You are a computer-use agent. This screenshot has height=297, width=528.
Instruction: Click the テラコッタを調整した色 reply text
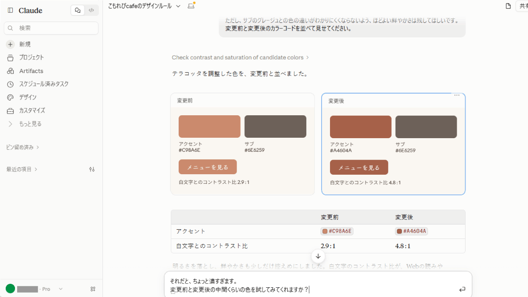point(240,74)
